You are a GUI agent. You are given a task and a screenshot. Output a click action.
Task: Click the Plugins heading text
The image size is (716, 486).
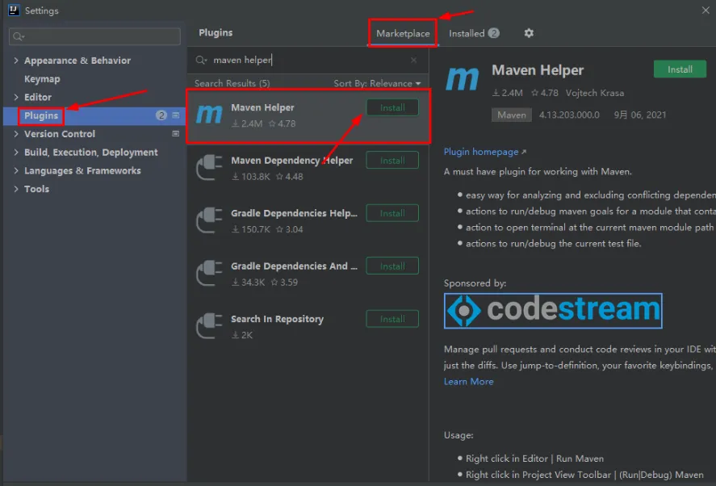[216, 33]
